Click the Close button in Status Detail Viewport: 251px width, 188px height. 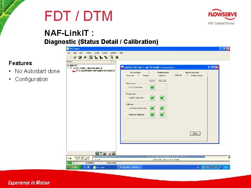195,133
